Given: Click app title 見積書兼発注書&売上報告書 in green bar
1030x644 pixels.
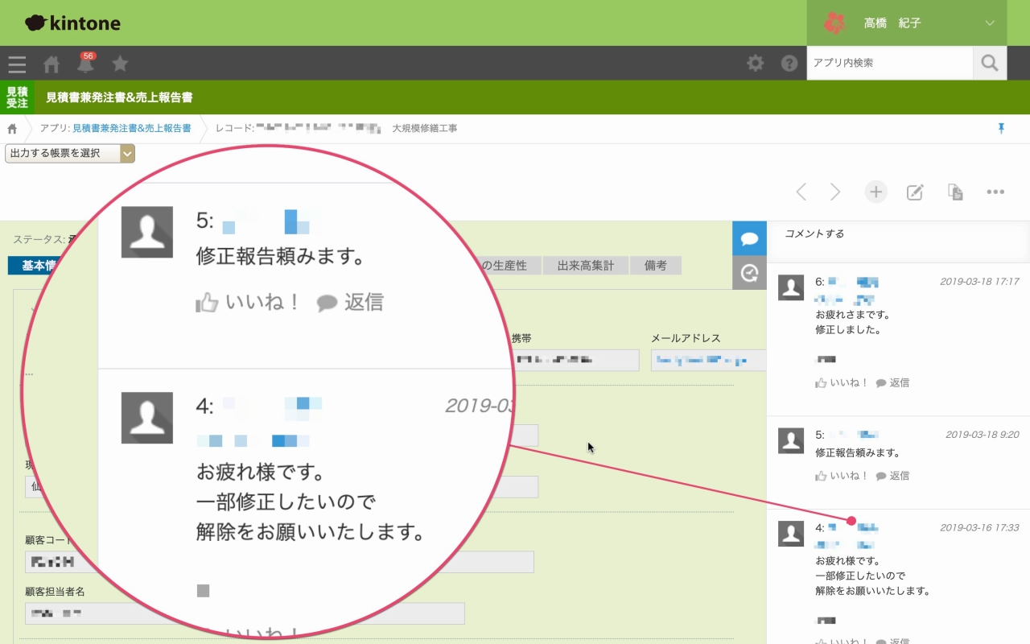Looking at the screenshot, I should 119,97.
